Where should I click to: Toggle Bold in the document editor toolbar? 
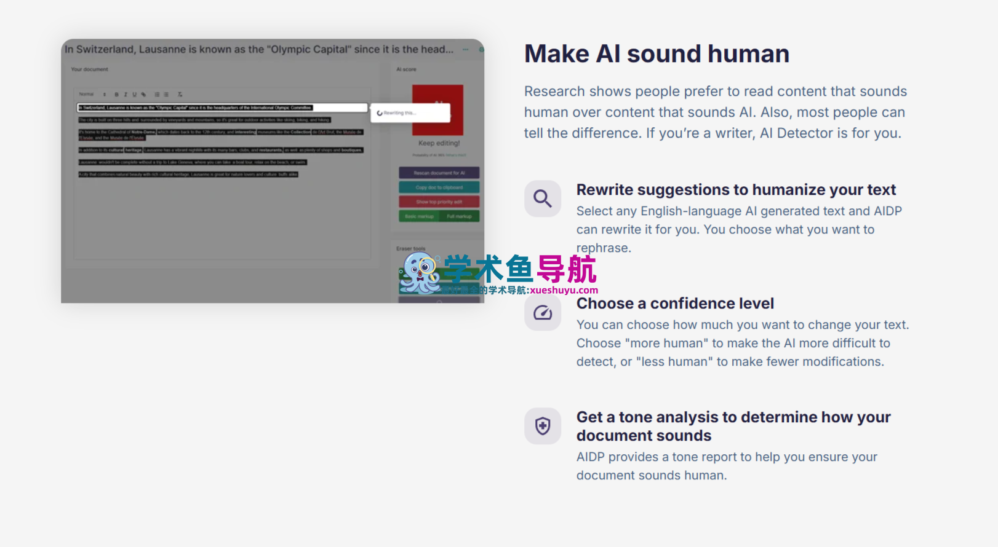coord(116,94)
